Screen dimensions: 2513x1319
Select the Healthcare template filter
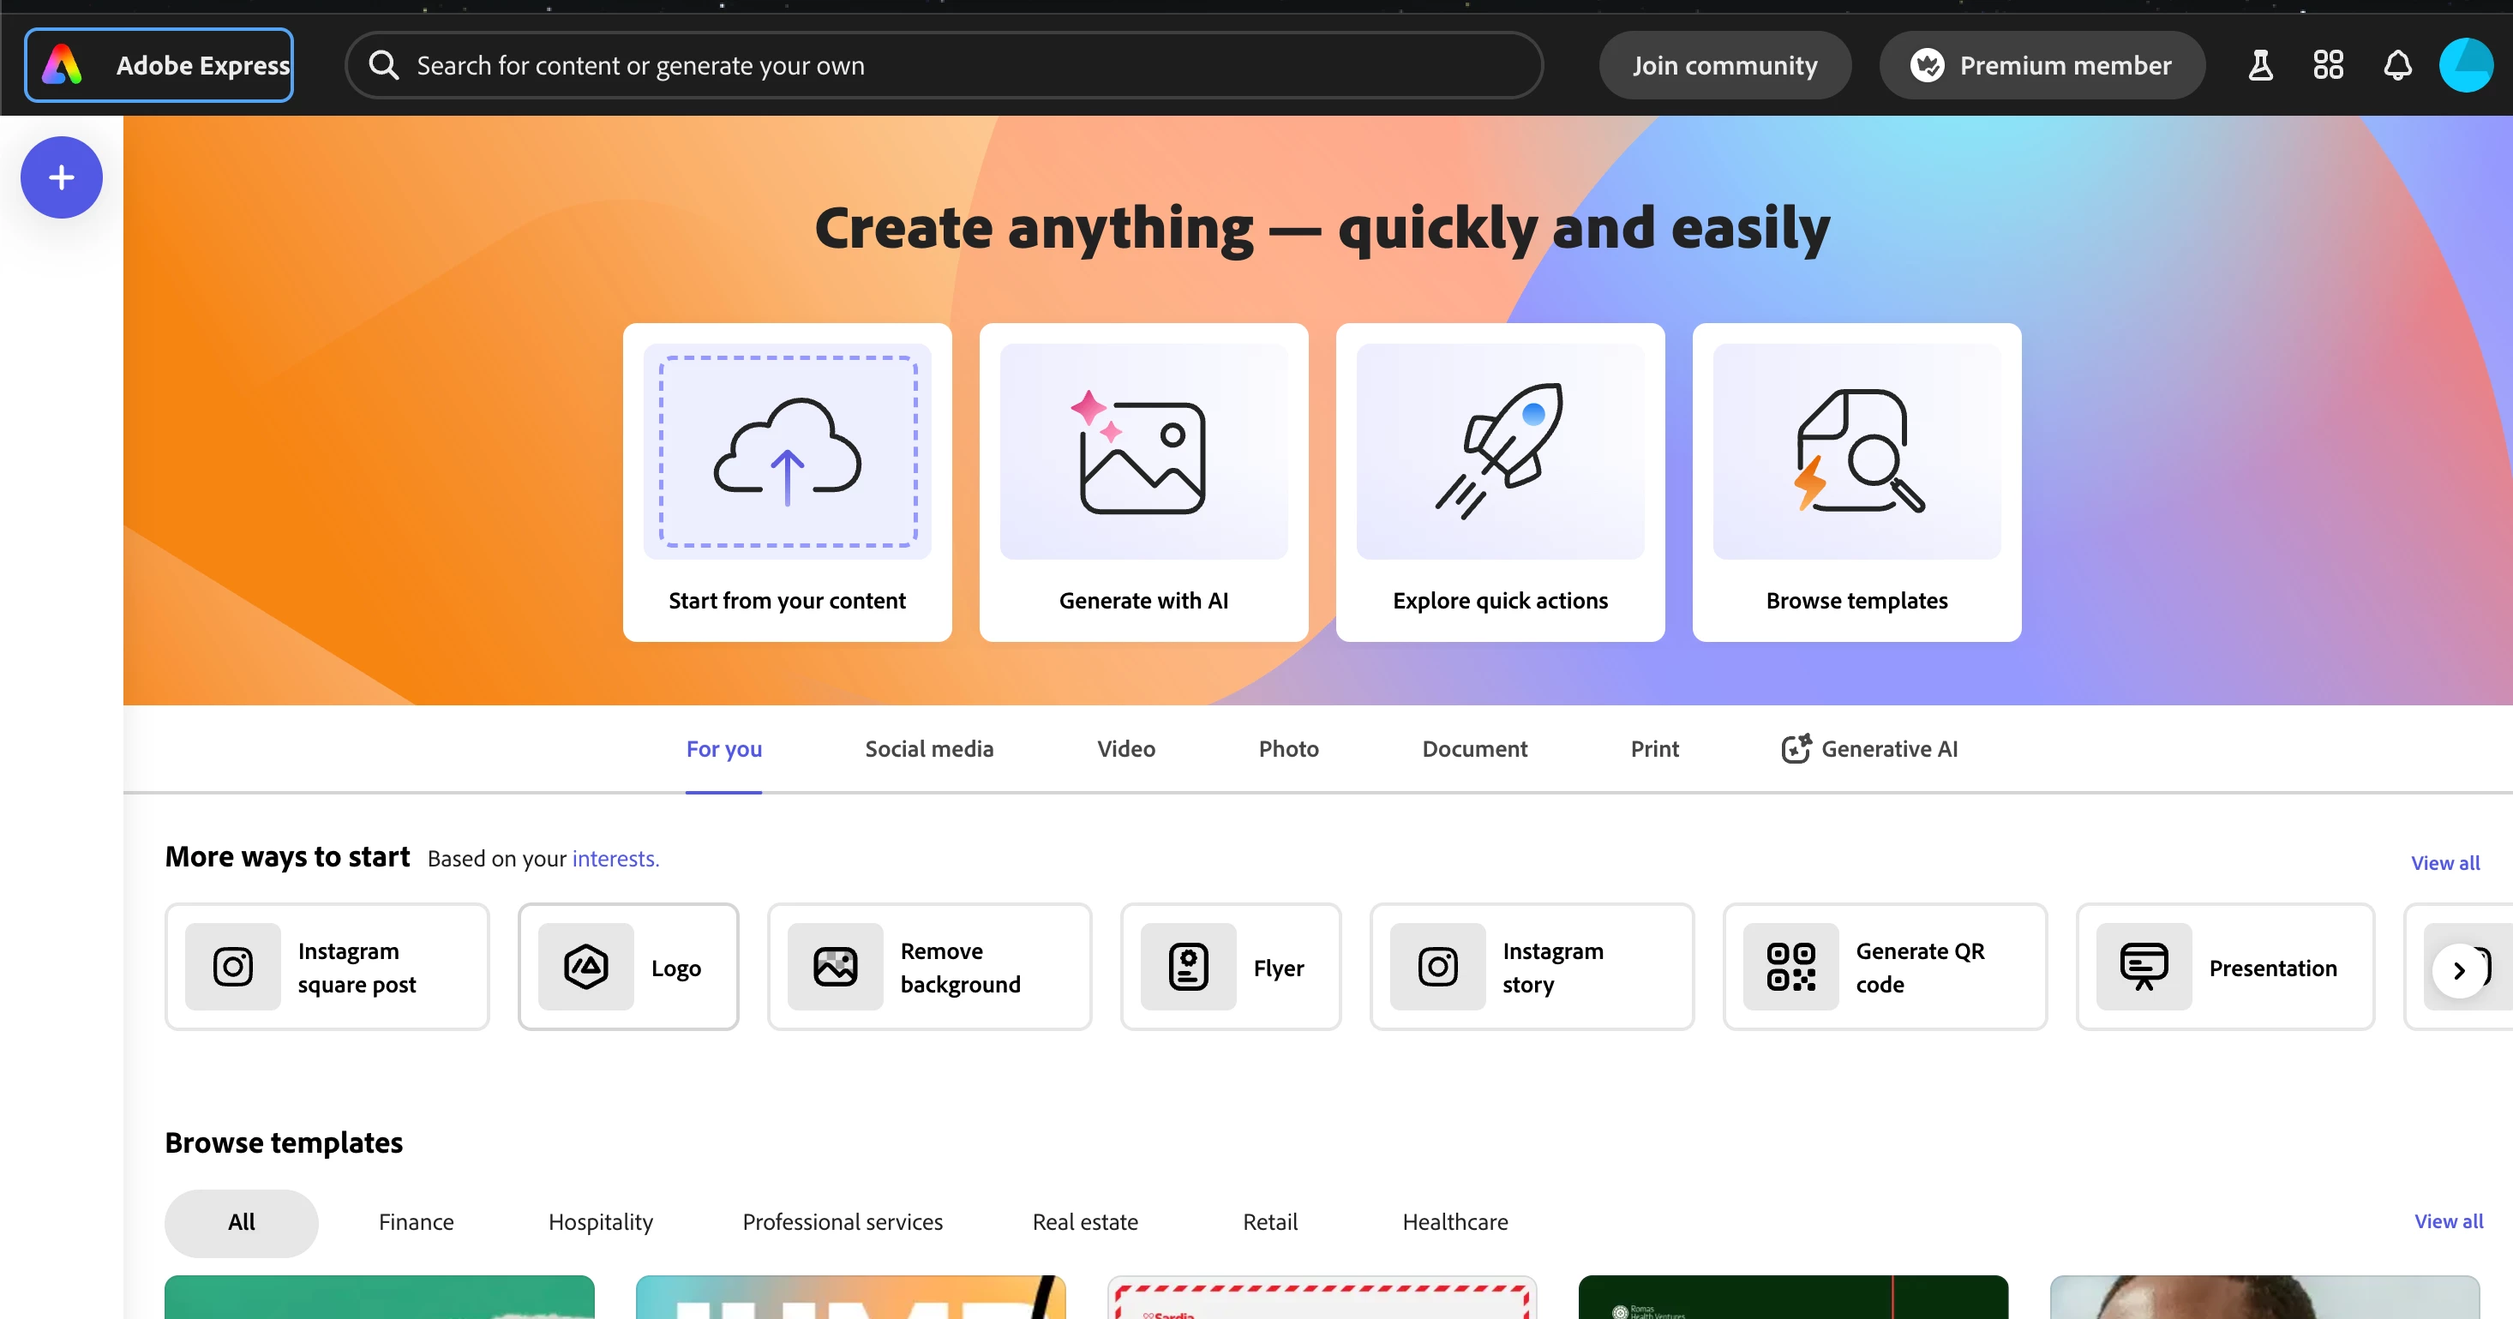(x=1454, y=1221)
